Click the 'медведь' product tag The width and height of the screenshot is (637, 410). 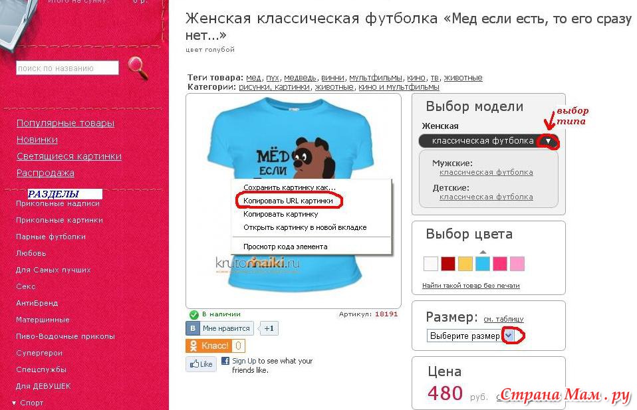coord(300,78)
